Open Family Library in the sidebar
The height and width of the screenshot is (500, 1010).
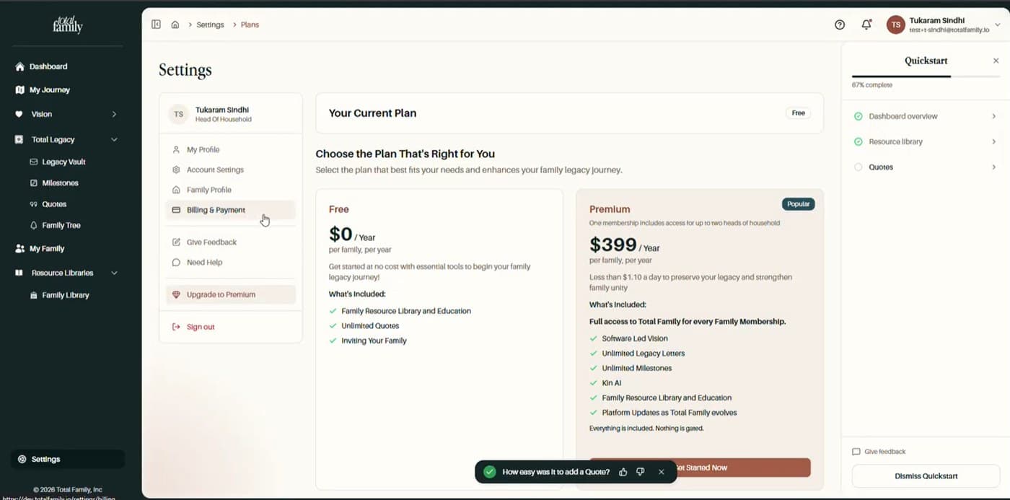coord(66,296)
